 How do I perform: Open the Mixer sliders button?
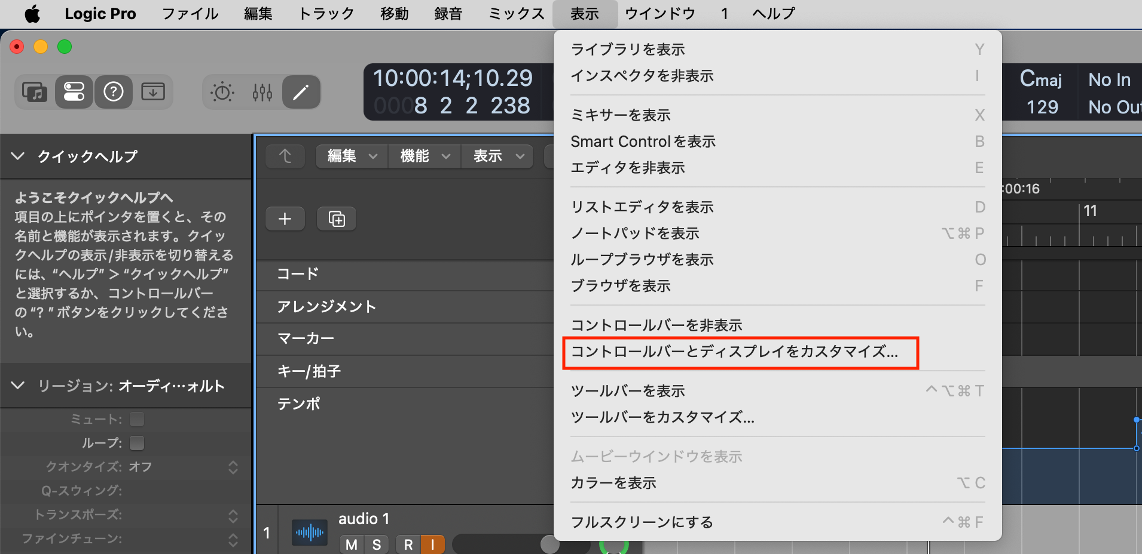(x=262, y=92)
